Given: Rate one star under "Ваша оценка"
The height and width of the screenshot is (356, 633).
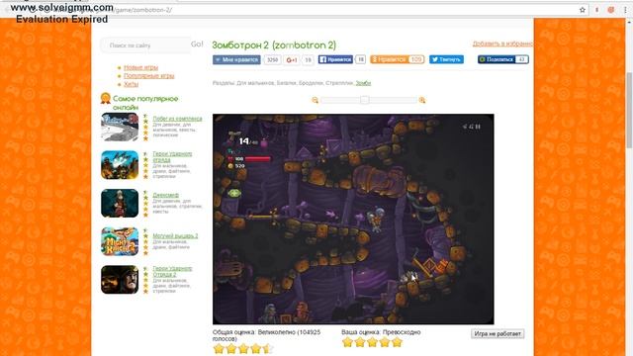Looking at the screenshot, I should (347, 343).
